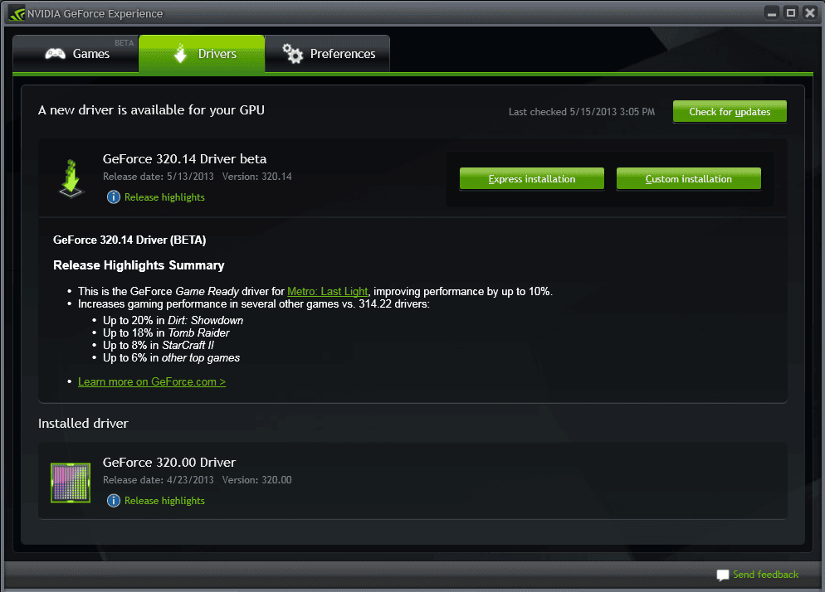Switch to the Drivers tab
Screen dimensions: 825x592
[x=202, y=54]
